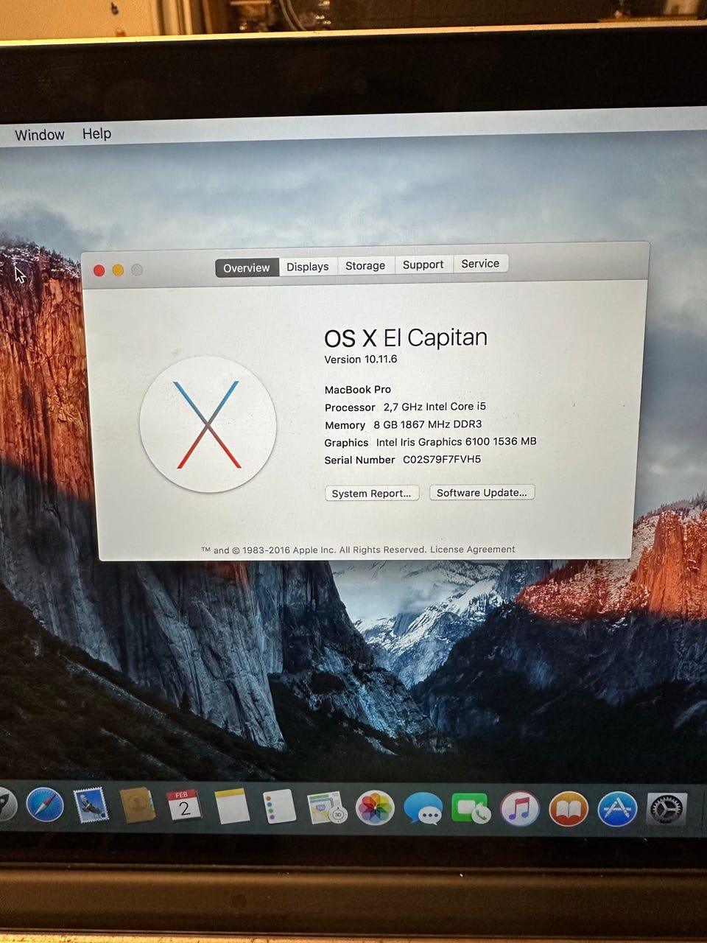Click the Software Update... button
Viewport: 707px width, 943px height.
pyautogui.click(x=482, y=492)
